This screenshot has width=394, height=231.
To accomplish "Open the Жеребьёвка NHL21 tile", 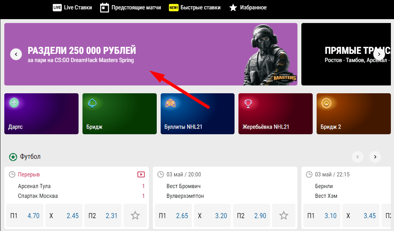I will [276, 114].
